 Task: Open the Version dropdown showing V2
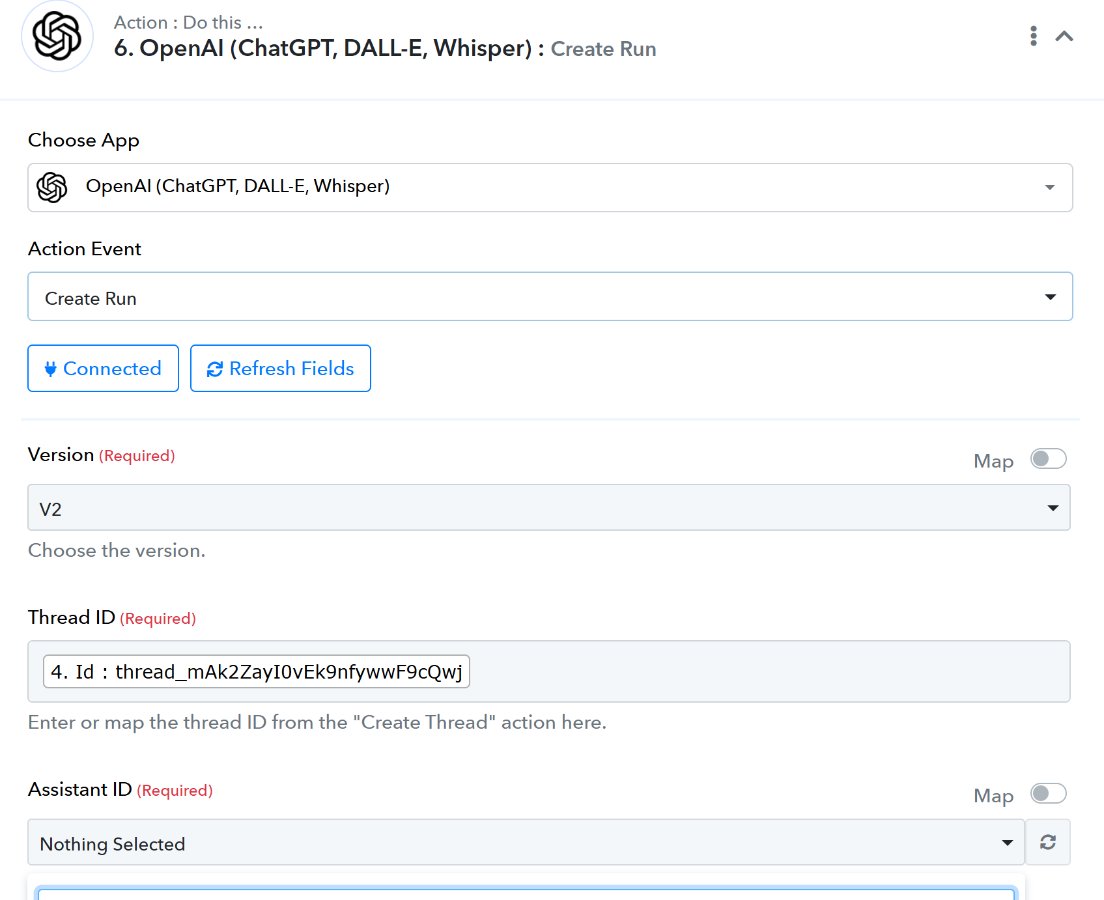click(x=548, y=507)
